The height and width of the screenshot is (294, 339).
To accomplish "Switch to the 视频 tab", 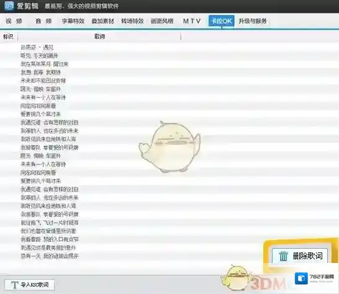I will [x=14, y=21].
